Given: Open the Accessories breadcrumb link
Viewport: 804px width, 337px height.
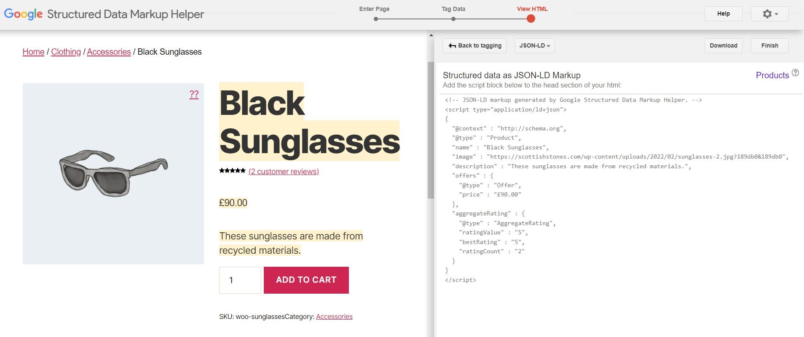Looking at the screenshot, I should [x=109, y=52].
